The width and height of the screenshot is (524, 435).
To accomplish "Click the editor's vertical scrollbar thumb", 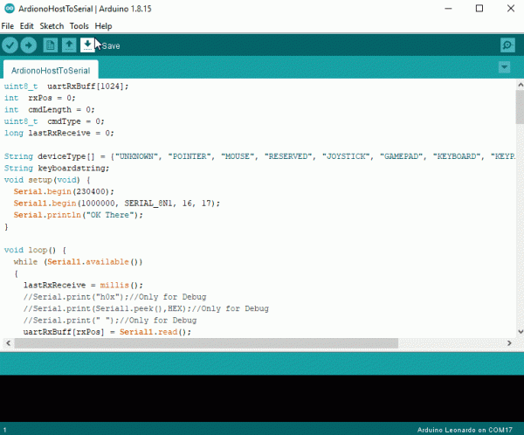I will click(x=519, y=109).
